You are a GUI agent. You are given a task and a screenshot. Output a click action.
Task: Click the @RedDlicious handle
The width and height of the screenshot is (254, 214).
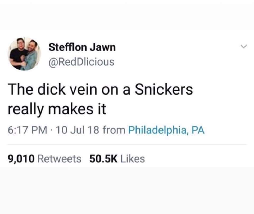81,62
